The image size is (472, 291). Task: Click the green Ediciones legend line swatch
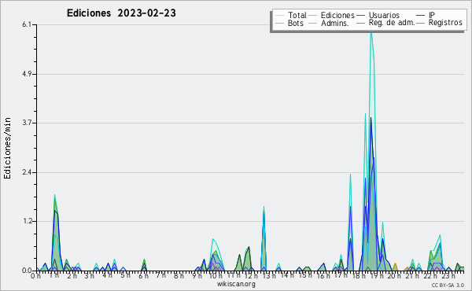pos(313,16)
